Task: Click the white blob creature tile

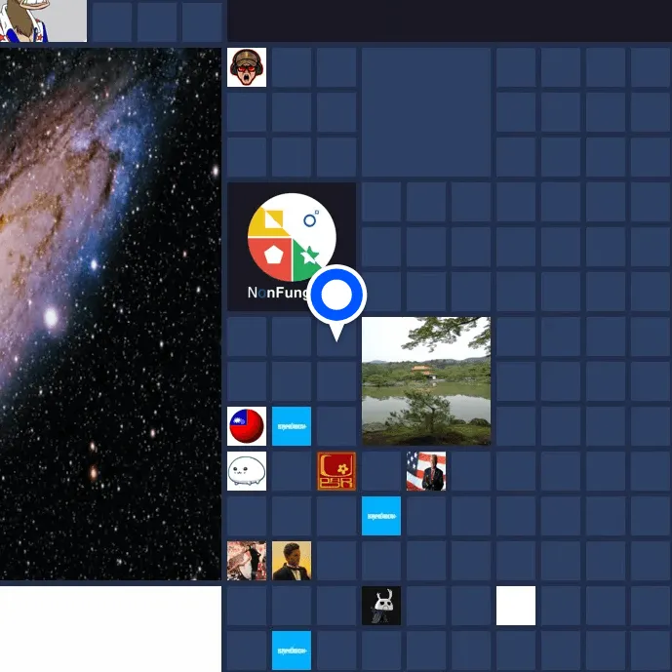Action: click(x=247, y=470)
